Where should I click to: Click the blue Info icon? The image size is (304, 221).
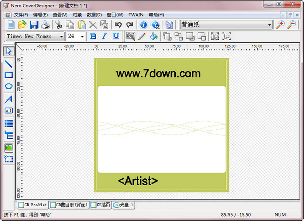click(144, 25)
